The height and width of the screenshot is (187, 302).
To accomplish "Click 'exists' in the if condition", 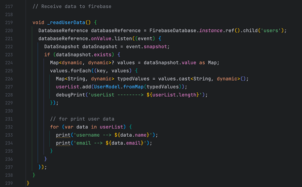I will click(x=103, y=55).
